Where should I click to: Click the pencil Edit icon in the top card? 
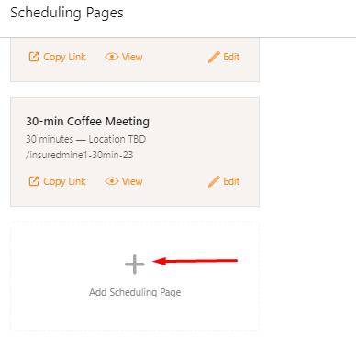pyautogui.click(x=214, y=57)
